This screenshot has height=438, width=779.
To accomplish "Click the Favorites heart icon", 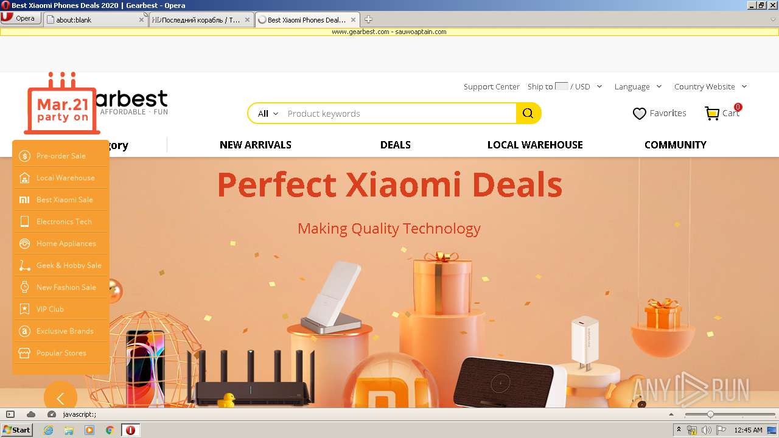I will pyautogui.click(x=639, y=114).
